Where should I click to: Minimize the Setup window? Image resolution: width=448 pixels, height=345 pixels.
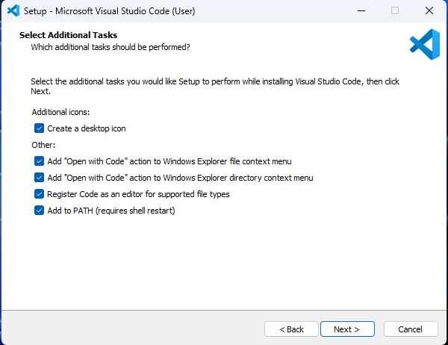[x=361, y=11]
